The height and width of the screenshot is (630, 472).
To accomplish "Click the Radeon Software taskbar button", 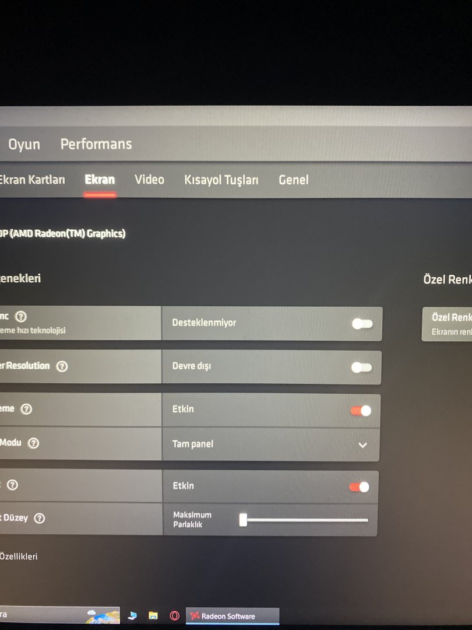I will tap(233, 616).
